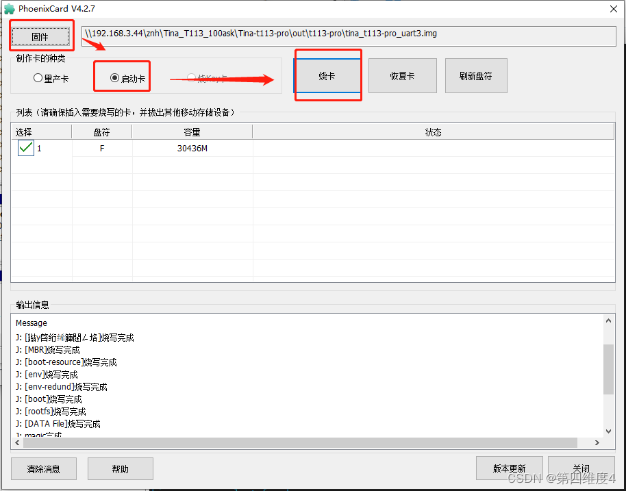
Task: Click the message log scroll up arrow
Action: pos(608,321)
